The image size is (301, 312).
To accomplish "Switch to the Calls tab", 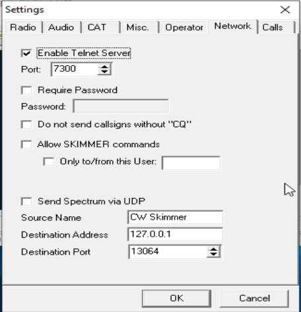I will pos(276,28).
